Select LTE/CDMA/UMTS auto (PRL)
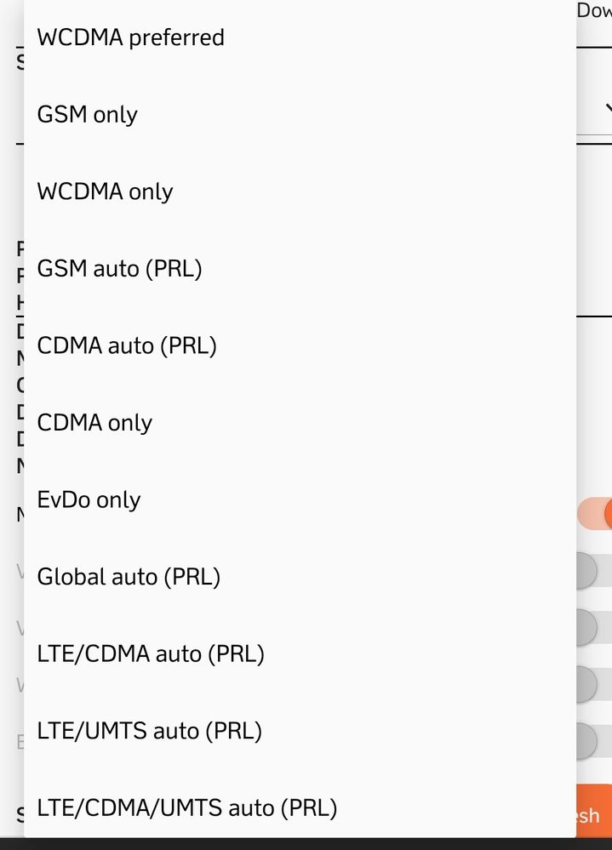Image resolution: width=612 pixels, height=850 pixels. click(x=186, y=807)
